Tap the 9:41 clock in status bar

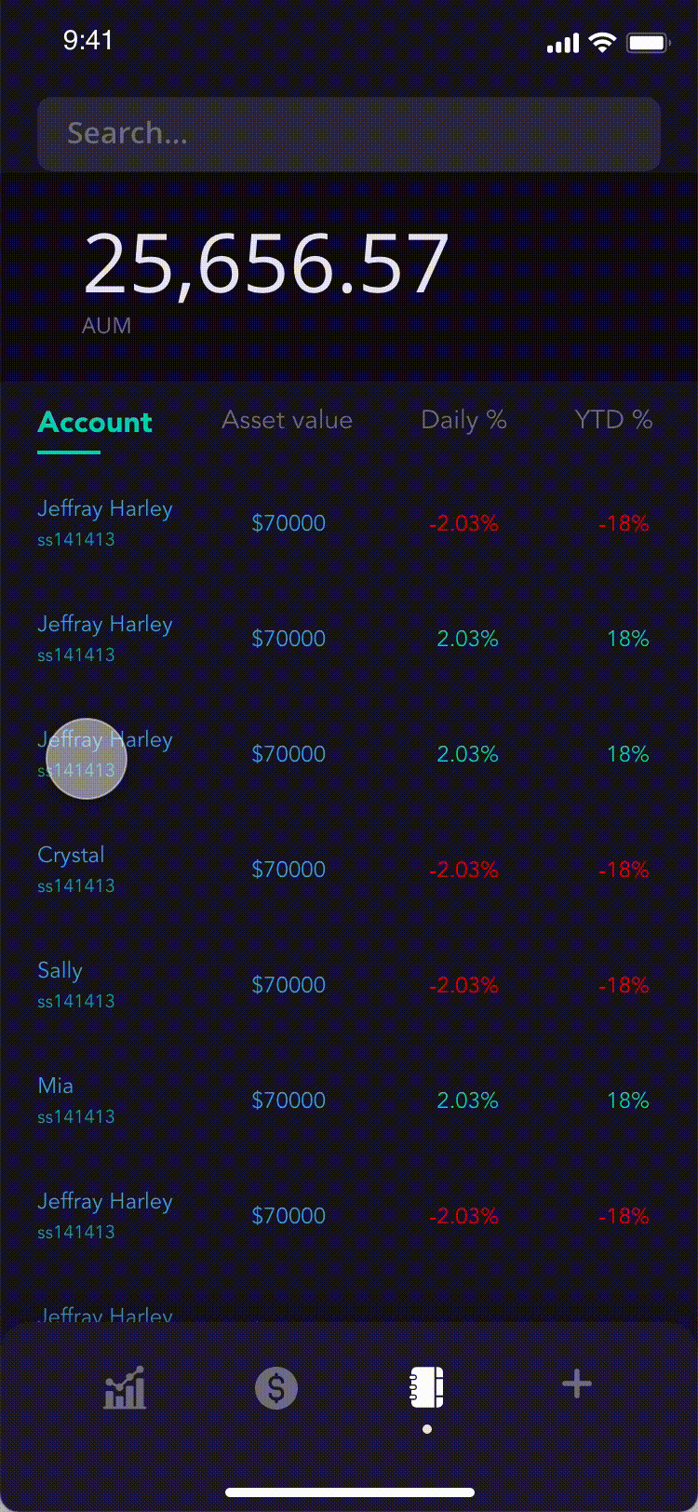(88, 40)
